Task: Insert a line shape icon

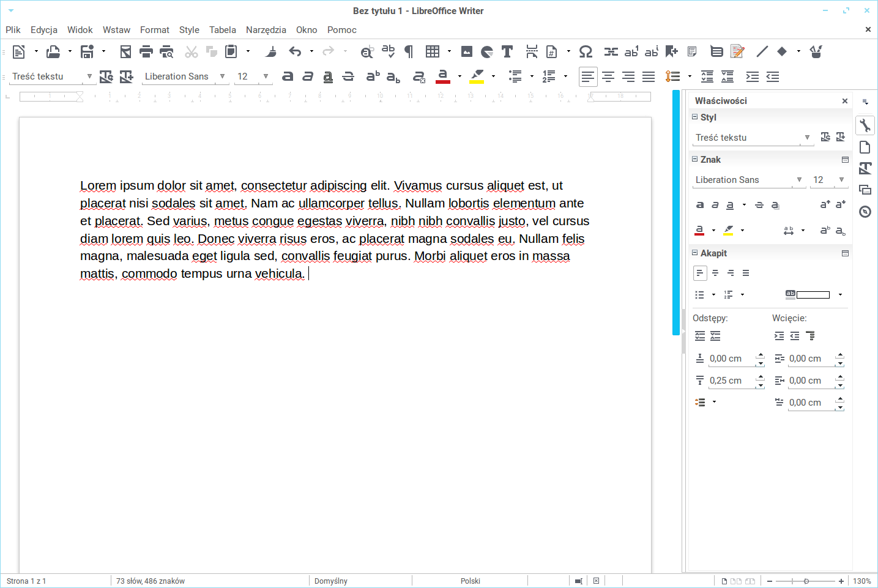Action: pyautogui.click(x=762, y=51)
